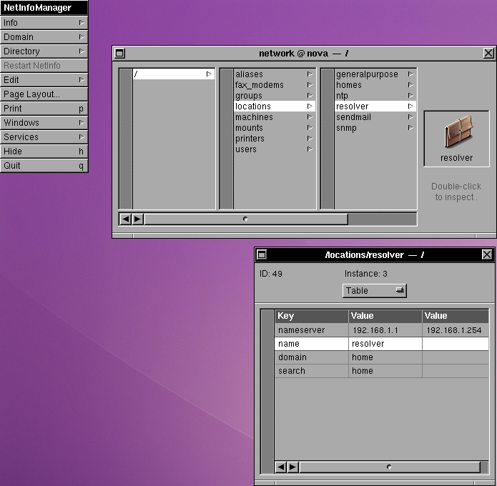Close the /locations/resolver inspector window
This screenshot has width=497, height=486.
[487, 254]
